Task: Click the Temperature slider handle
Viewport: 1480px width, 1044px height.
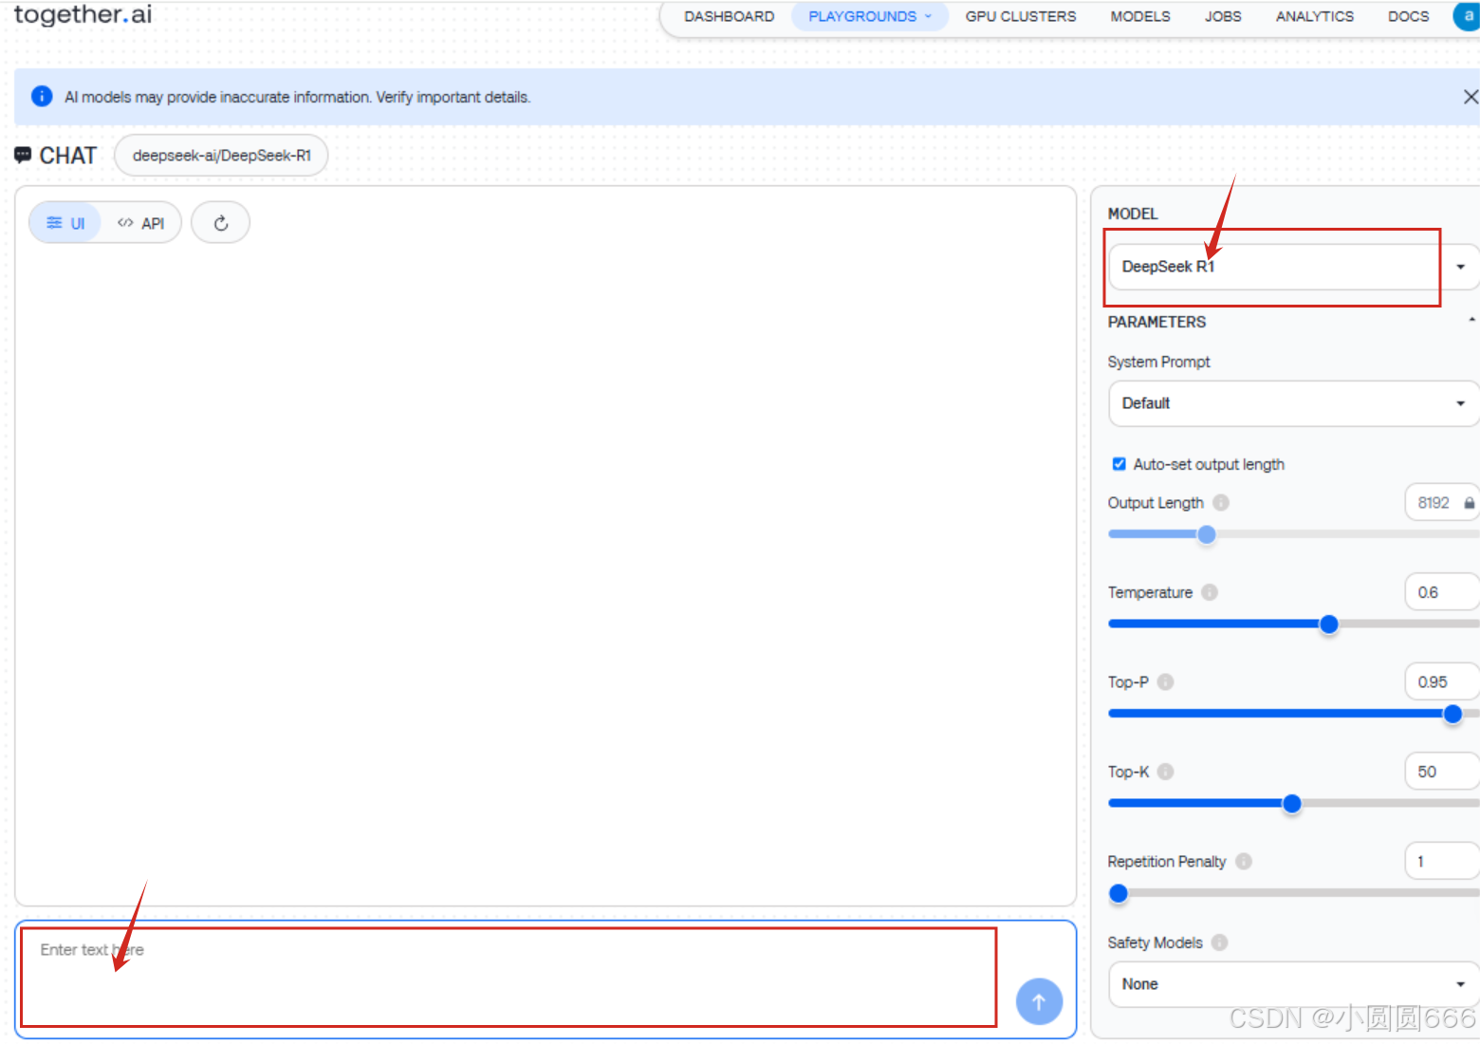Action: tap(1329, 624)
